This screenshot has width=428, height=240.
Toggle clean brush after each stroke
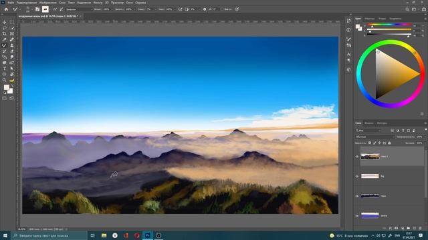point(61,9)
